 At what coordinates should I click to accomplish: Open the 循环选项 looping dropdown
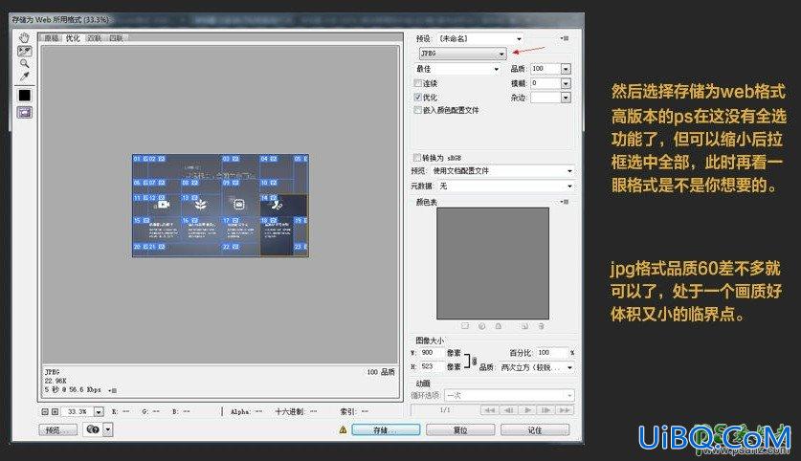click(510, 395)
